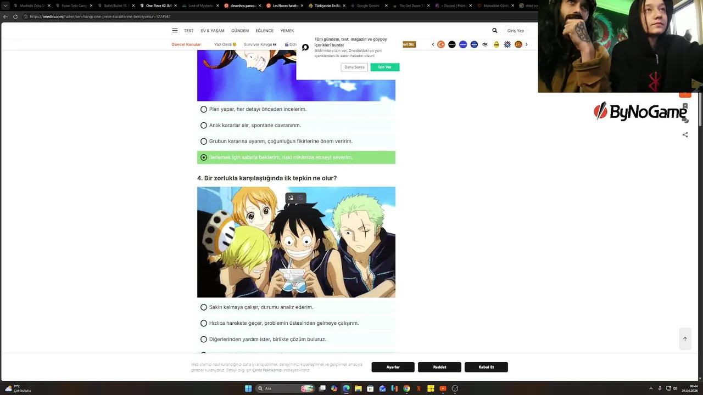The image size is (703, 395).
Task: Open Google Chrome from the taskbar
Action: click(406, 388)
